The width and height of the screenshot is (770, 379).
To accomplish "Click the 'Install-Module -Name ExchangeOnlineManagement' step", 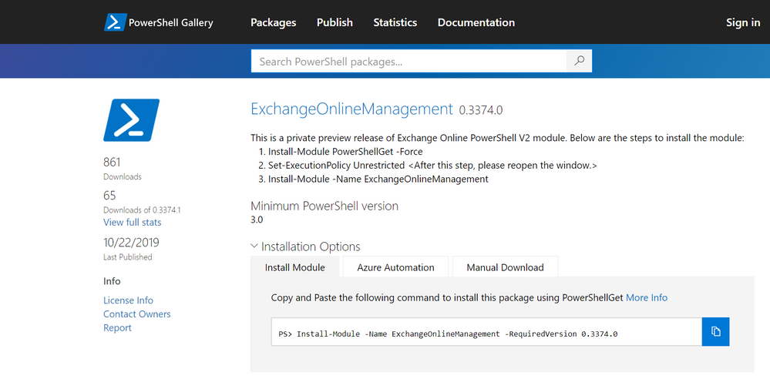I will point(378,179).
